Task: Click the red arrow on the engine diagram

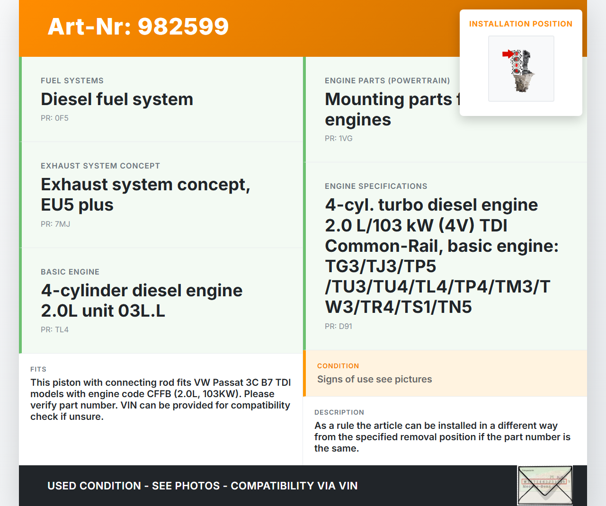Action: pyautogui.click(x=508, y=54)
